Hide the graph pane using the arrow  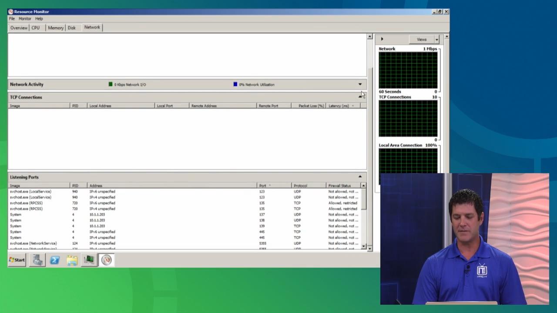click(382, 39)
